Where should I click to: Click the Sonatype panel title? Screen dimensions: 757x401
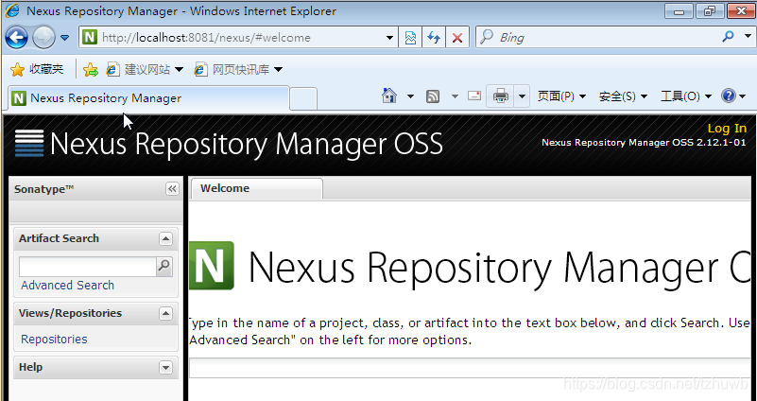(x=43, y=189)
